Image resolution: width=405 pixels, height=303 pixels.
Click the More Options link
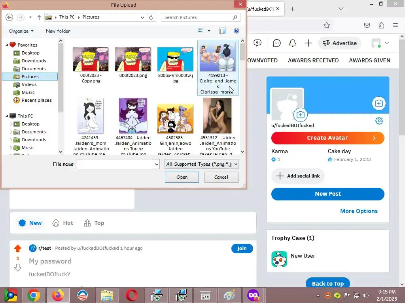click(x=359, y=211)
